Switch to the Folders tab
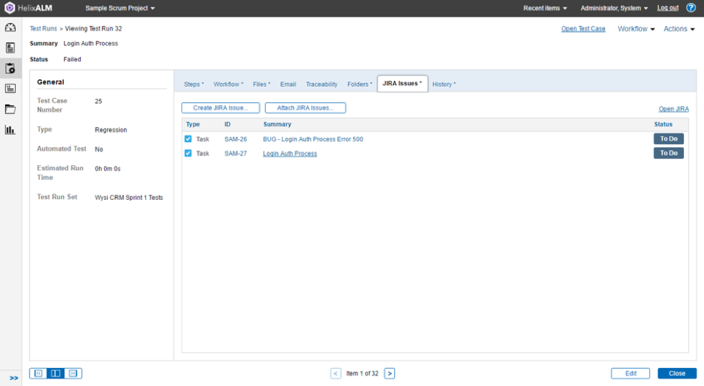This screenshot has height=386, width=704. pyautogui.click(x=359, y=84)
